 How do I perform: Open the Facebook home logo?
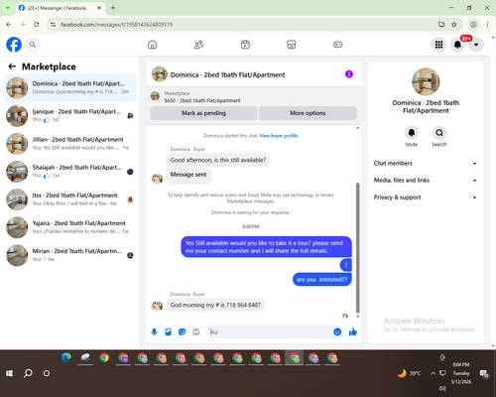pos(14,45)
